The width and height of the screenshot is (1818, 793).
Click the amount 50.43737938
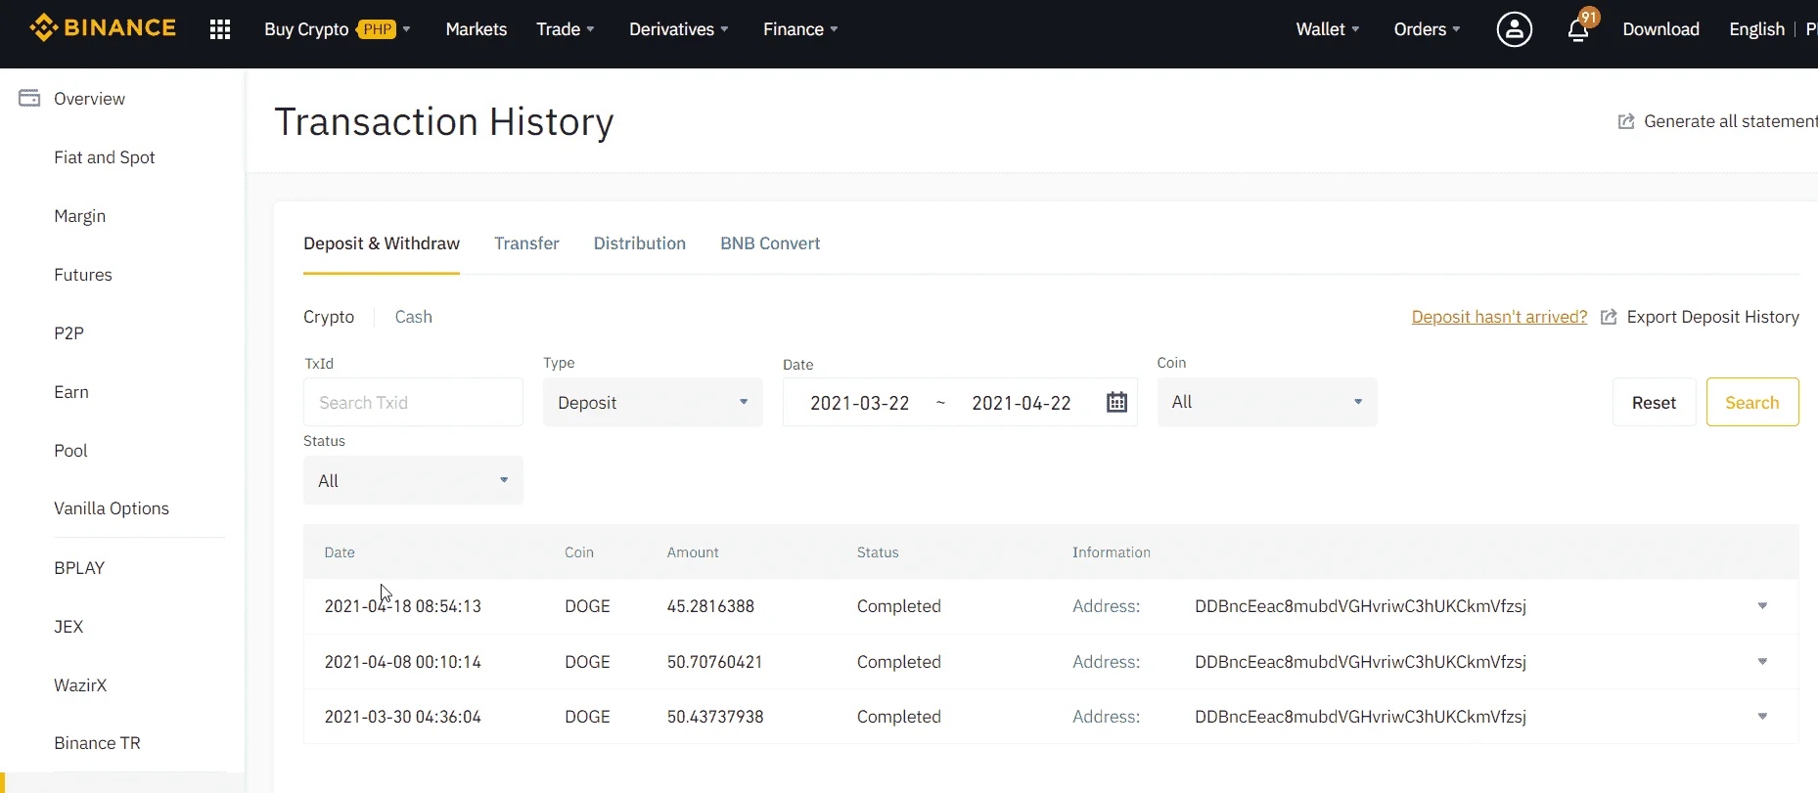pos(715,717)
